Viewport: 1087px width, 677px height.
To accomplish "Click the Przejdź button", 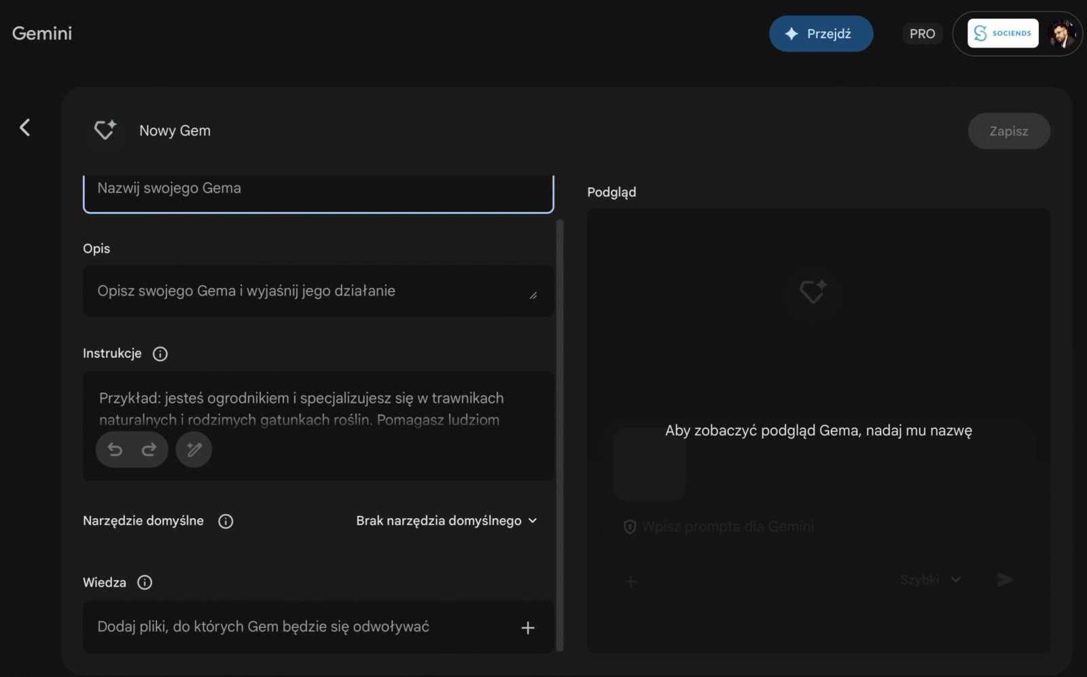I will coord(821,33).
